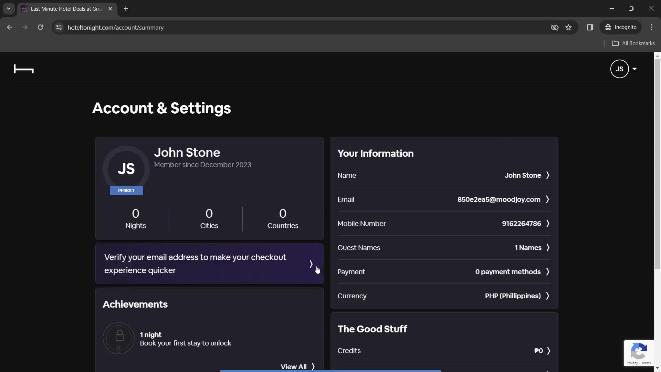Open All Bookmarks folder
Image resolution: width=661 pixels, height=372 pixels.
coord(633,43)
